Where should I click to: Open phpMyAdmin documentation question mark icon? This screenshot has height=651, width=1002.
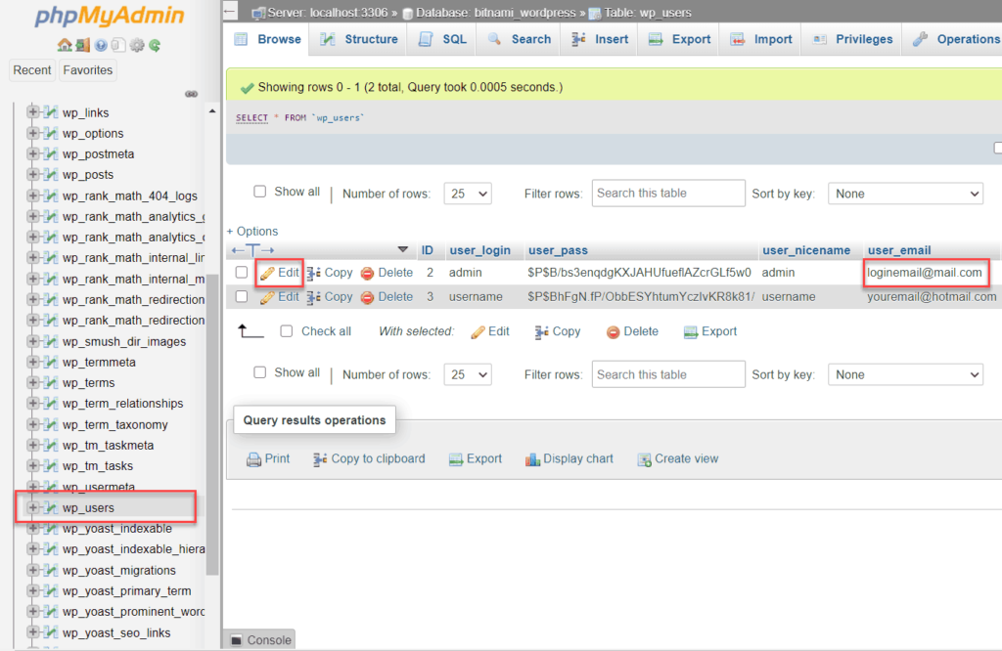point(101,45)
